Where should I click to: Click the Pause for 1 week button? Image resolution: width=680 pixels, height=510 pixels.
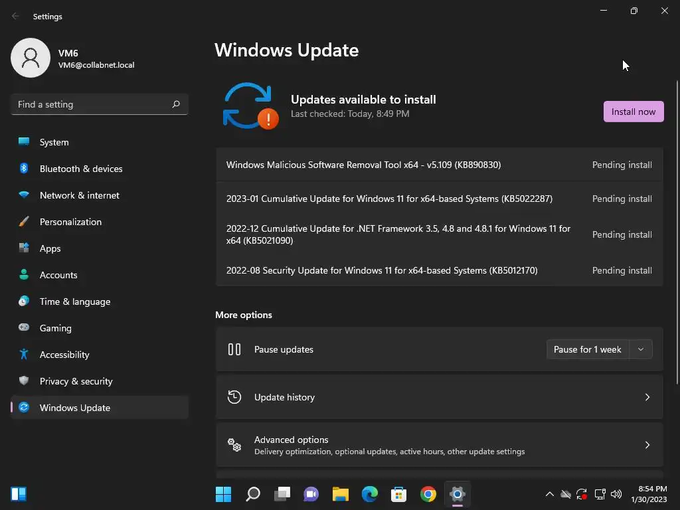point(588,349)
